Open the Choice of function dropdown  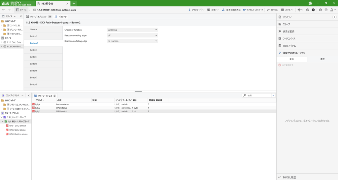tap(132, 30)
